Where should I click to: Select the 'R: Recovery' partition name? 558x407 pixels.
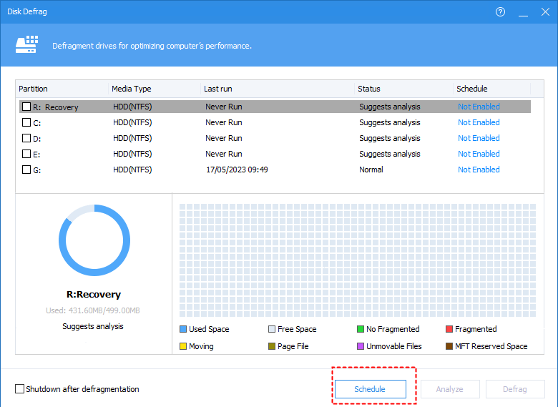click(x=56, y=107)
